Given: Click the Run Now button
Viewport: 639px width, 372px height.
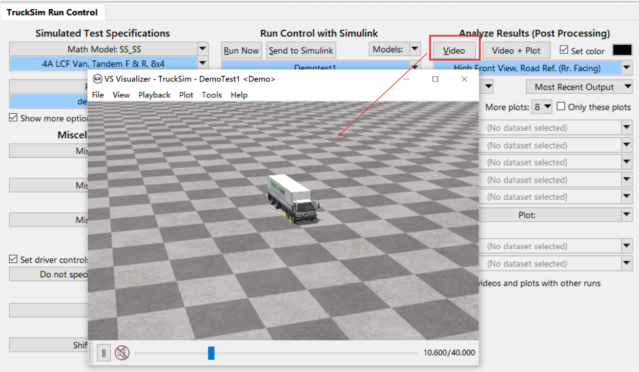Looking at the screenshot, I should (241, 50).
